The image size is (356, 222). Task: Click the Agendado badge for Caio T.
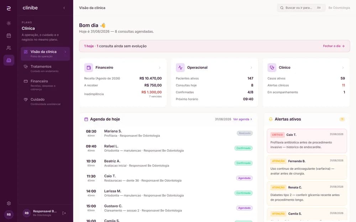coord(244,178)
